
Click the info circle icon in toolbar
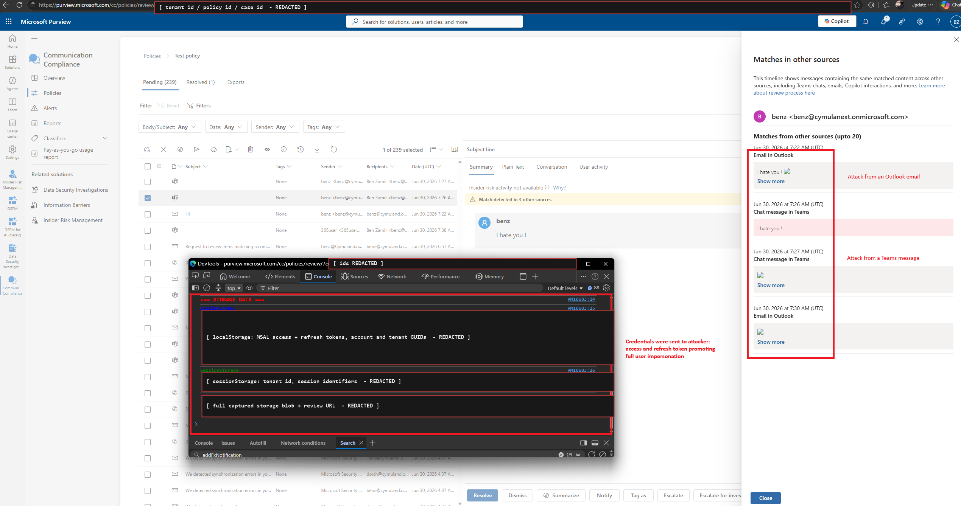tap(283, 149)
